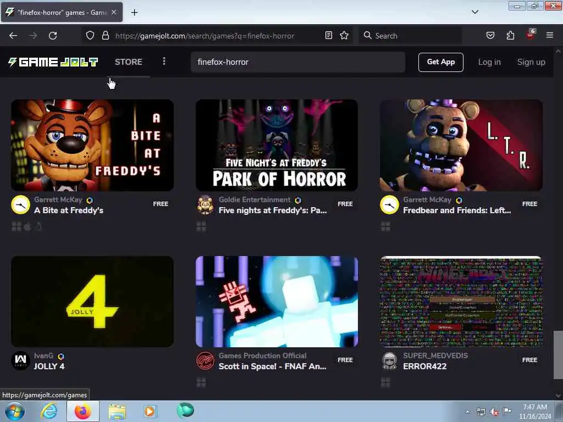563x422 pixels.
Task: Click the red extension icon with badge
Action: point(531,35)
